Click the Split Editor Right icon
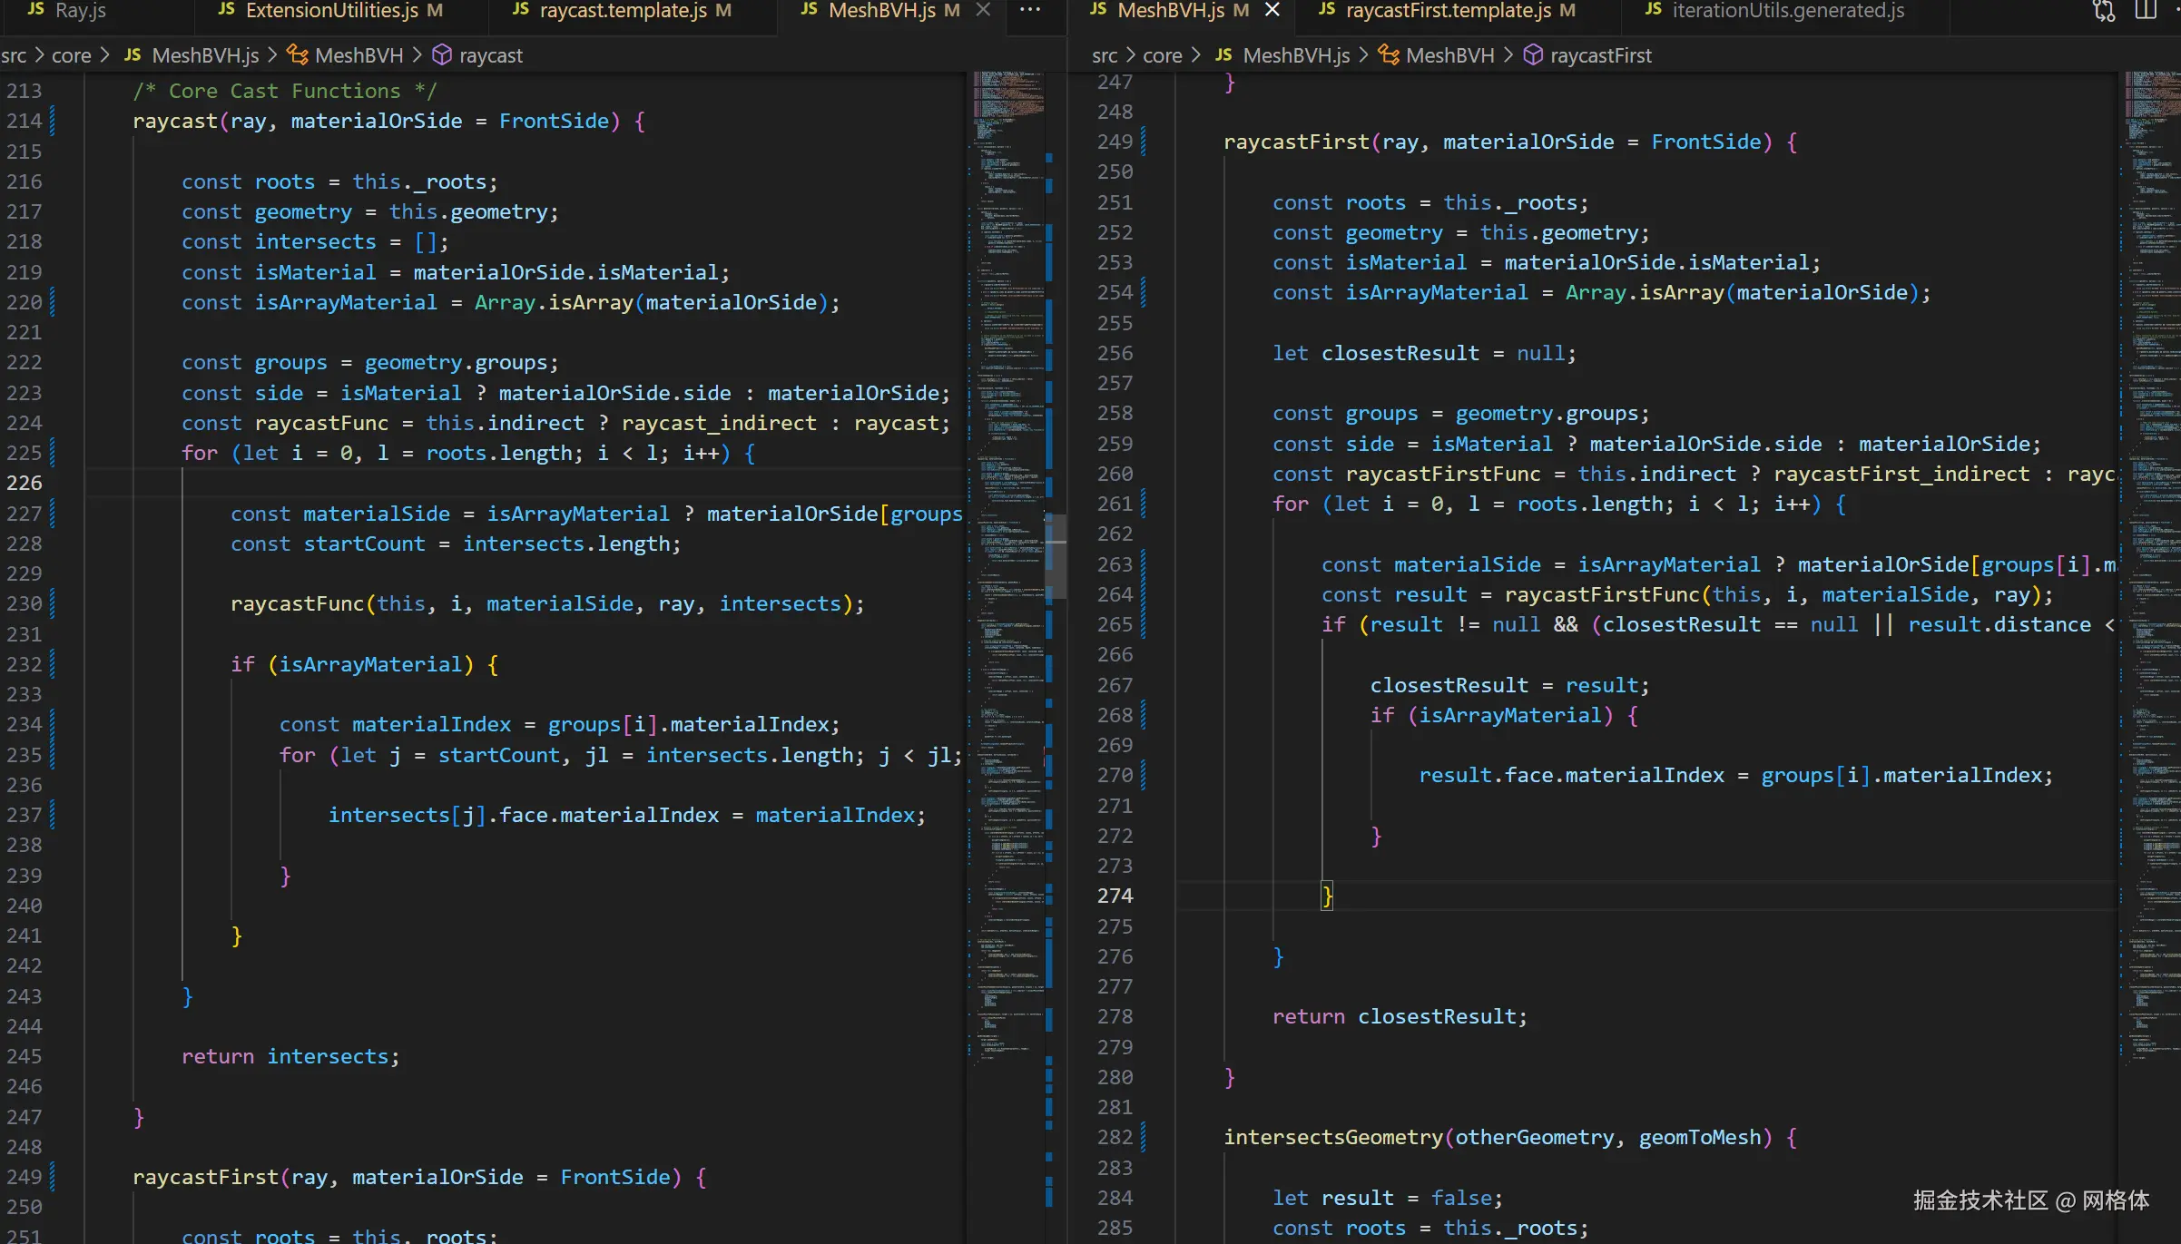 pyautogui.click(x=2146, y=11)
